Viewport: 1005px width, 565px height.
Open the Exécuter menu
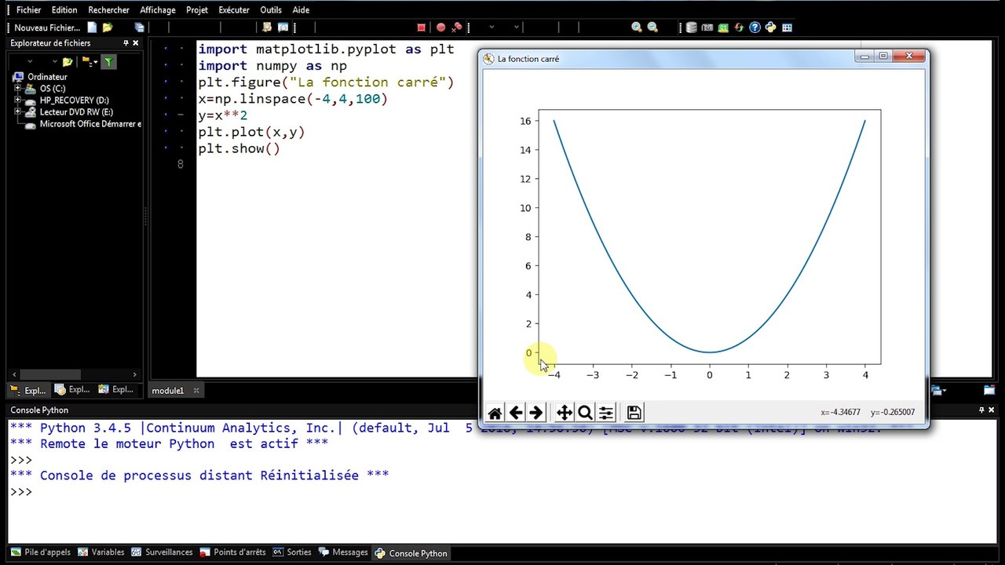tap(234, 10)
